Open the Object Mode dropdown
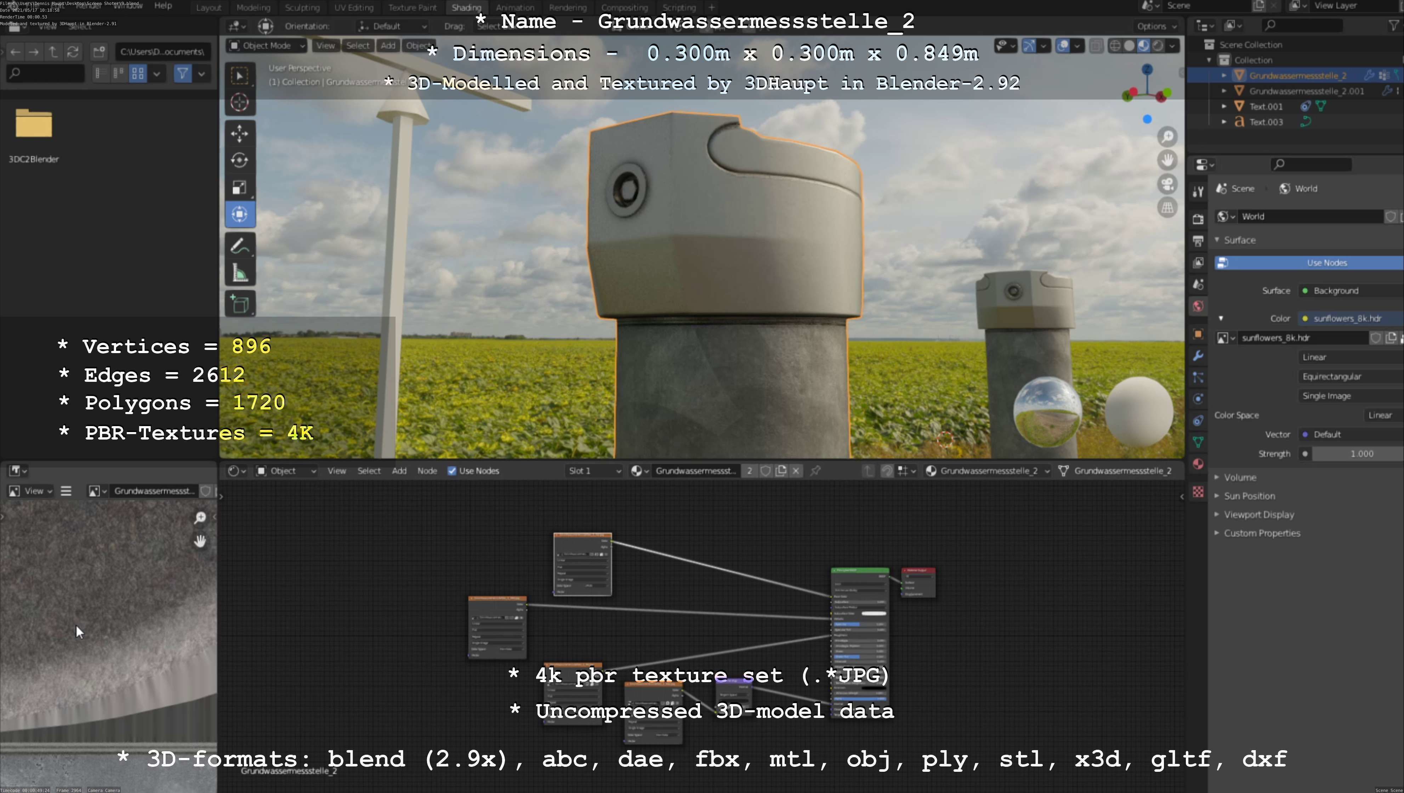Viewport: 1404px width, 793px height. [267, 46]
